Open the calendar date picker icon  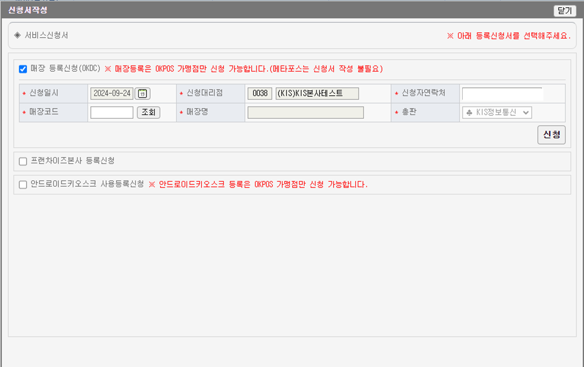tap(143, 94)
